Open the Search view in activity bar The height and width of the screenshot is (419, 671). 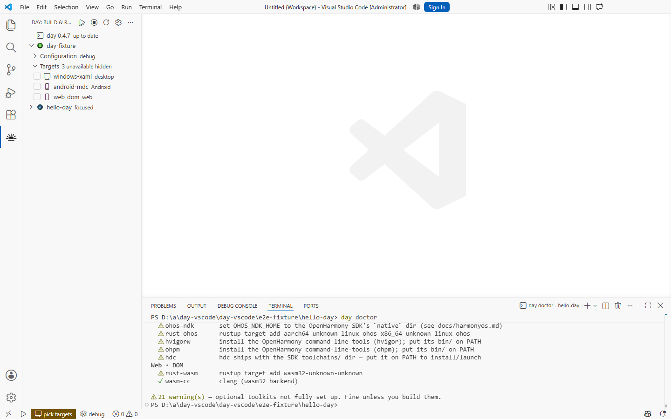[x=11, y=47]
